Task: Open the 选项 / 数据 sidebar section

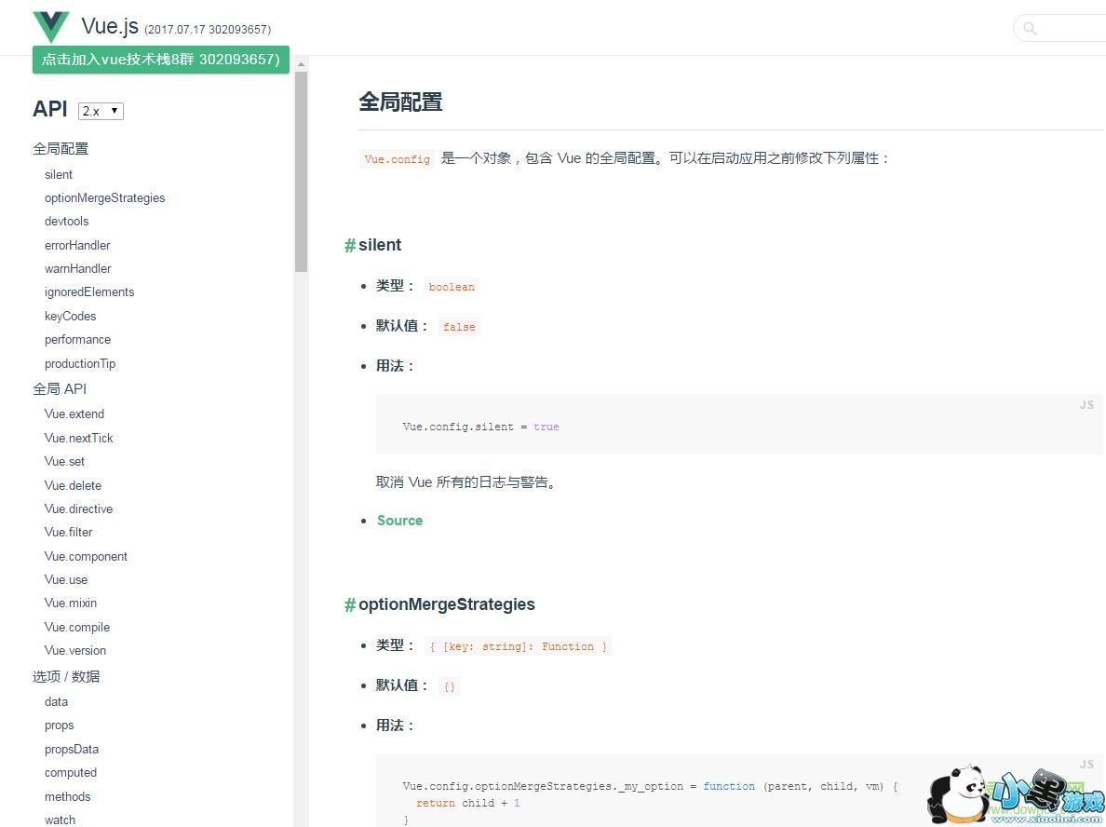Action: click(x=66, y=677)
